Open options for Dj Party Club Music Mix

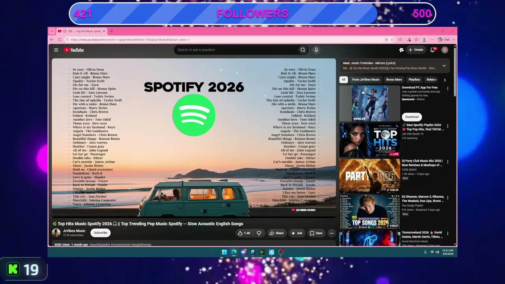(x=447, y=162)
